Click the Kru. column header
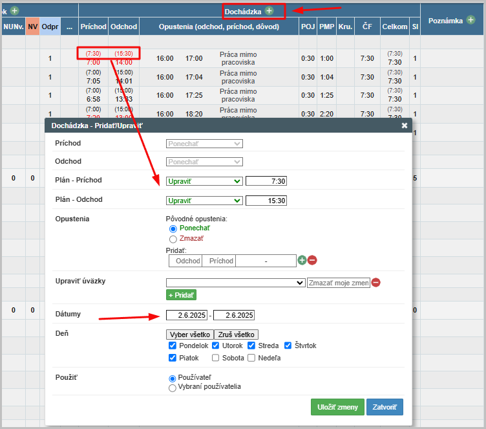 coord(345,27)
